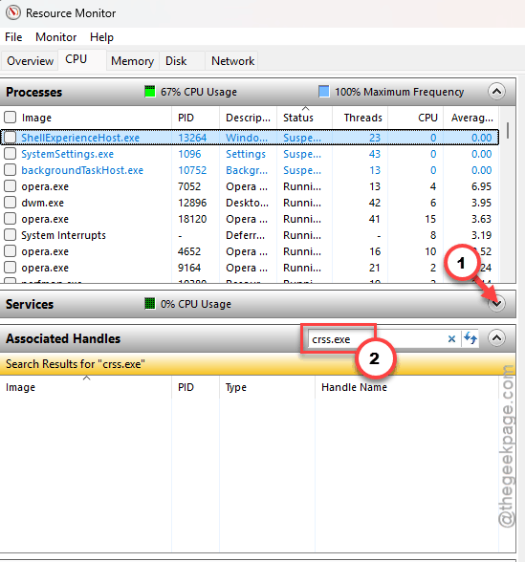525x562 pixels.
Task: Check the opera.exe PID 9164 checkbox
Action: pos(10,267)
